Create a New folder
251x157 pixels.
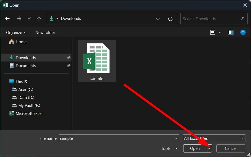click(45, 33)
